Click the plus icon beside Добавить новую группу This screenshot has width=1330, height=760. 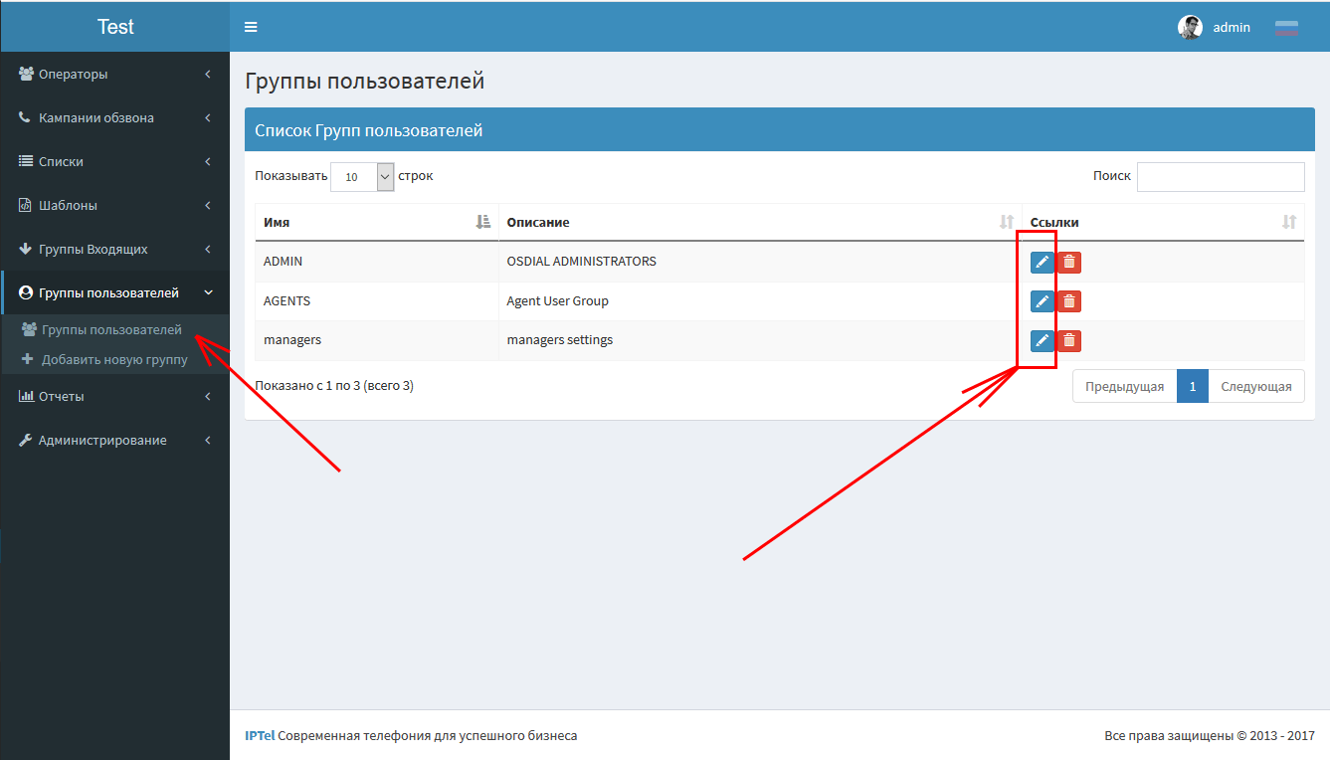click(28, 359)
